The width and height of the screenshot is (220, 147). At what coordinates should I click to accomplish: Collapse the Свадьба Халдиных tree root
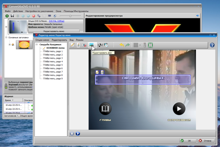pos(37,44)
